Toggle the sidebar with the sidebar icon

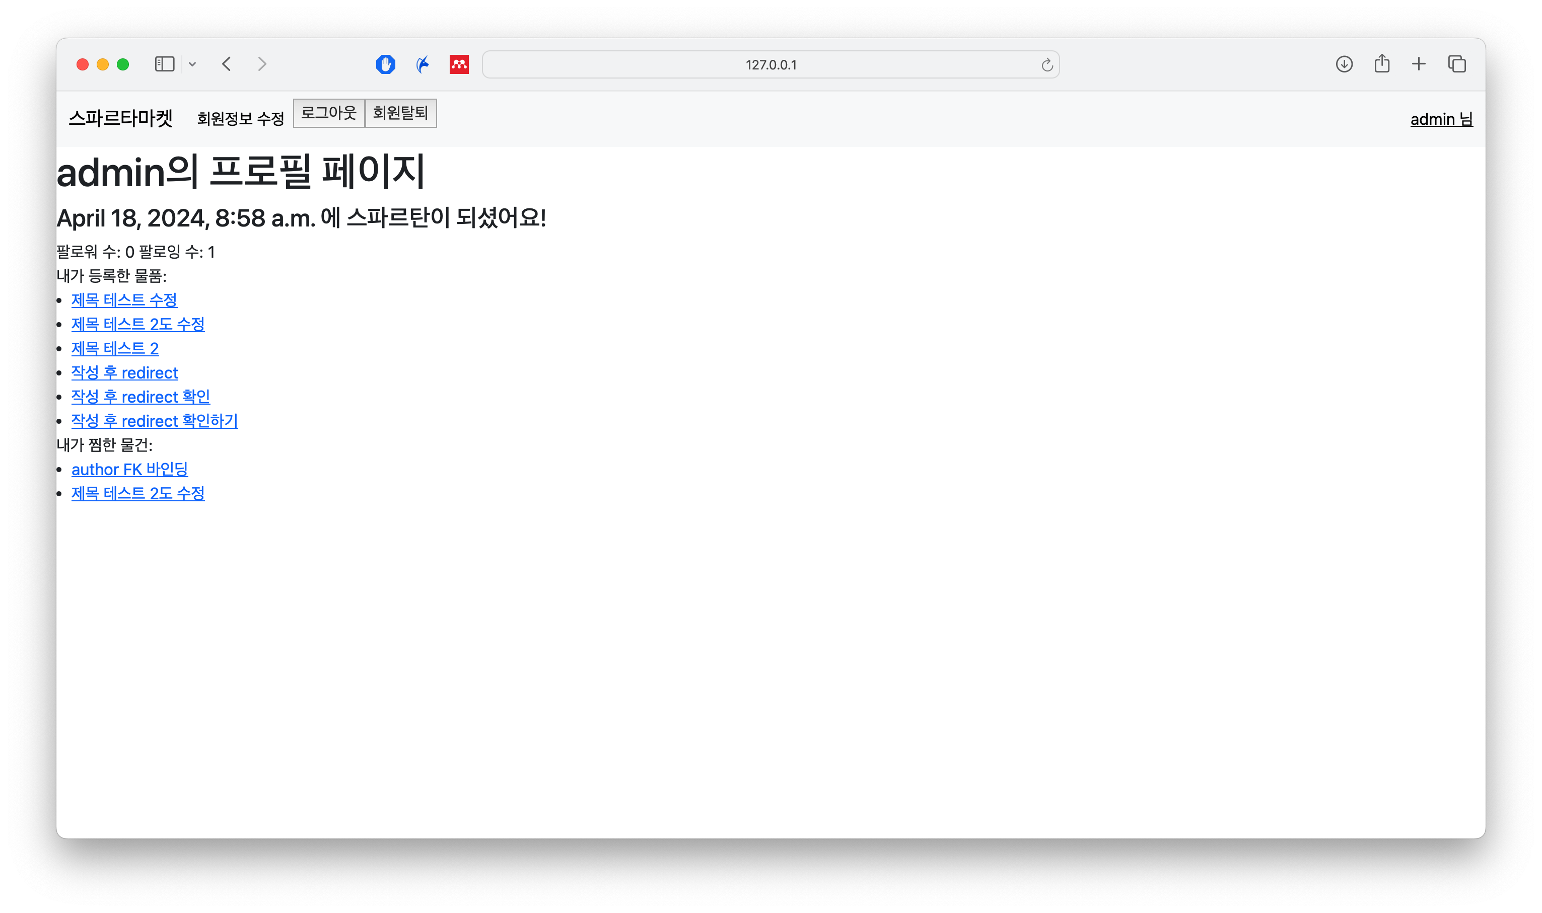(x=164, y=64)
